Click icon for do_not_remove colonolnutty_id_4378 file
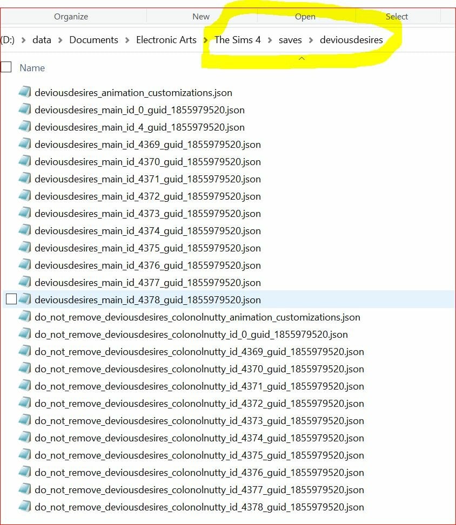 point(25,506)
